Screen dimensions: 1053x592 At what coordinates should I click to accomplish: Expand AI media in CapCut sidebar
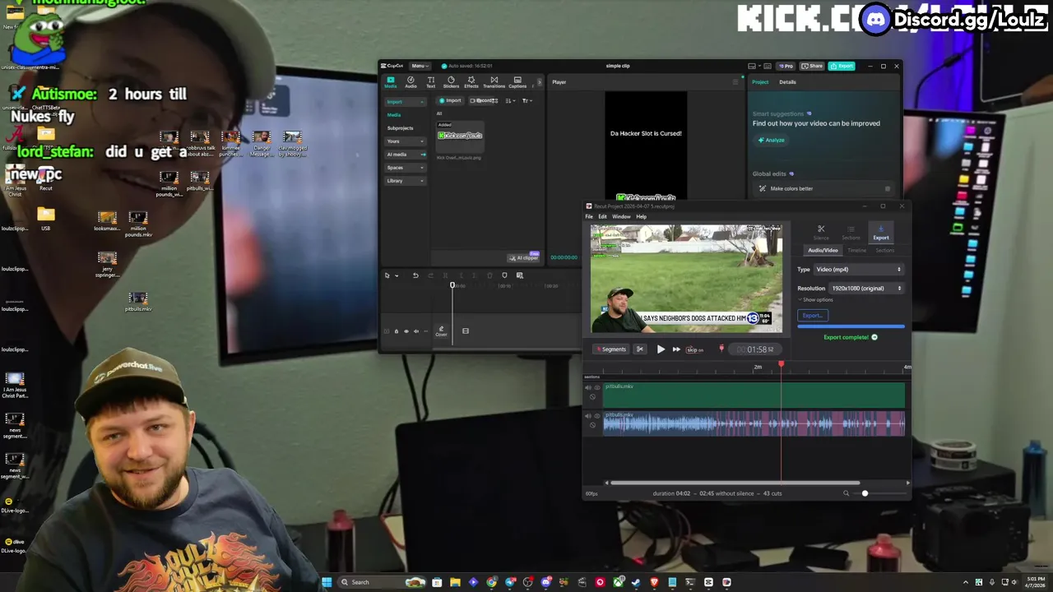coord(406,155)
